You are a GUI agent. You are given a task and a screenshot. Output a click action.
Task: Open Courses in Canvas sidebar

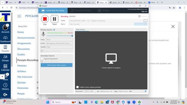[x=5, y=49]
